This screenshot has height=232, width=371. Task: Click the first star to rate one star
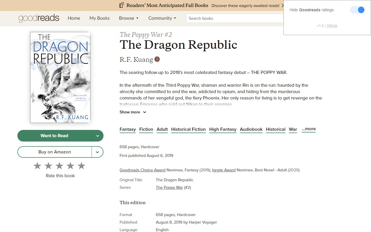[37, 166]
